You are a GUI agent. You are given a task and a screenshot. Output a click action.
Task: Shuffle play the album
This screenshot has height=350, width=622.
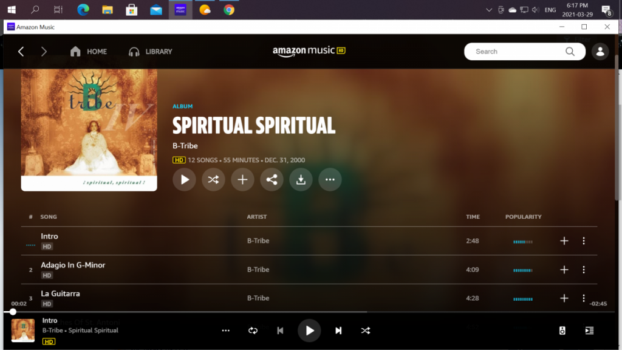pos(213,180)
